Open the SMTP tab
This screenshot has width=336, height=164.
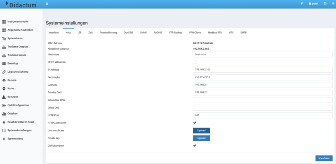click(243, 33)
